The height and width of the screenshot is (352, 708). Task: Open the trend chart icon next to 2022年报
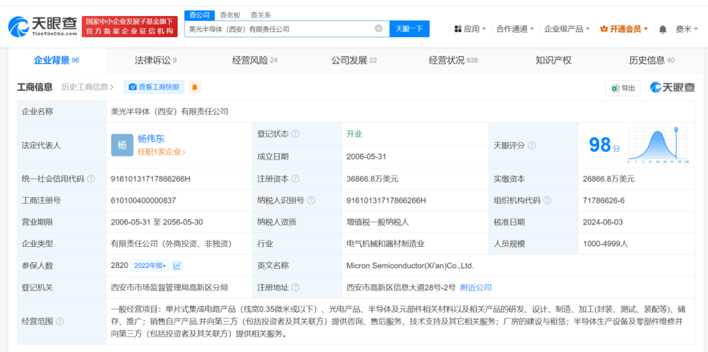click(x=177, y=265)
